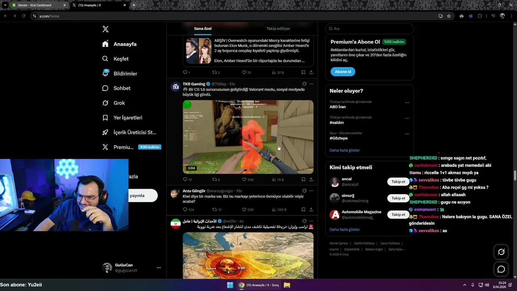Open Chrome tab search dropdown
The width and height of the screenshot is (517, 291).
pos(5,5)
